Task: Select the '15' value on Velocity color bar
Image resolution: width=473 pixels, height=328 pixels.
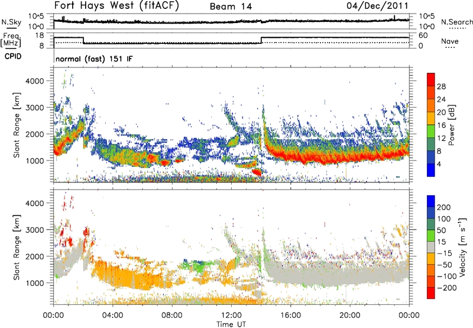Action: coord(442,242)
